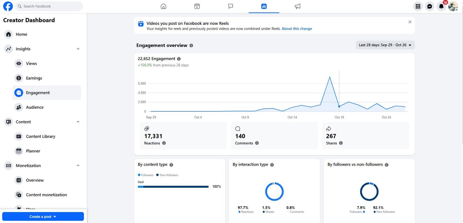Select the Professional Dashboard chart tab
The image size is (463, 223).
[264, 6]
